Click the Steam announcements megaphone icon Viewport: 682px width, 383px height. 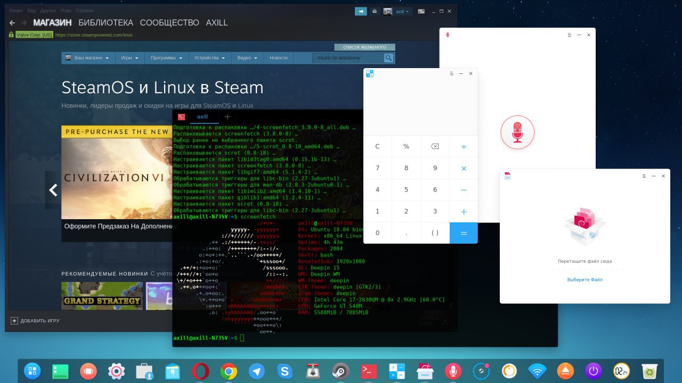(x=361, y=11)
